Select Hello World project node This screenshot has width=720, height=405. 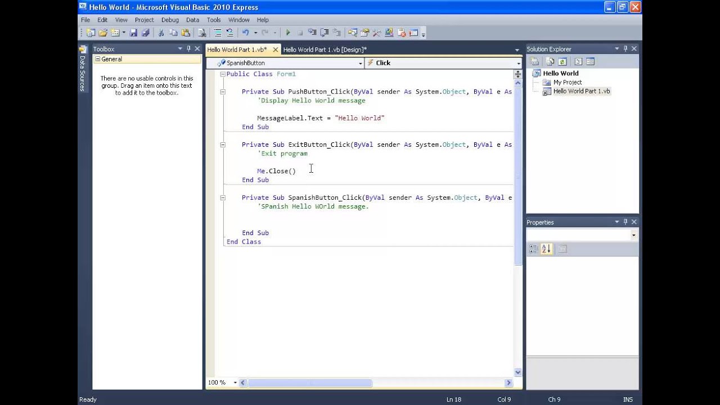(x=560, y=73)
